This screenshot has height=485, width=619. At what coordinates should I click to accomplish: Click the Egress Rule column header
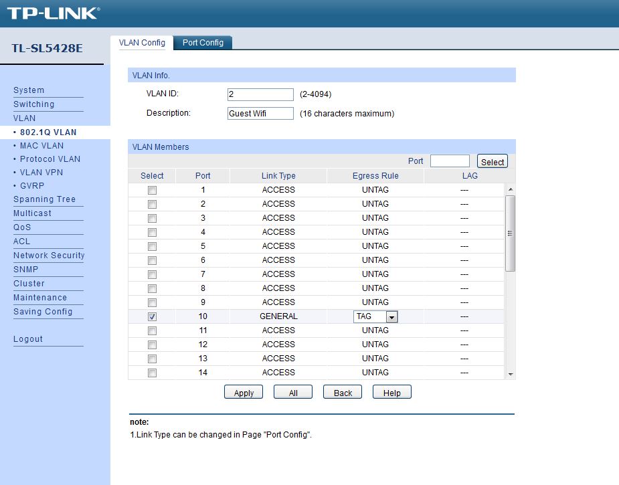click(x=375, y=176)
